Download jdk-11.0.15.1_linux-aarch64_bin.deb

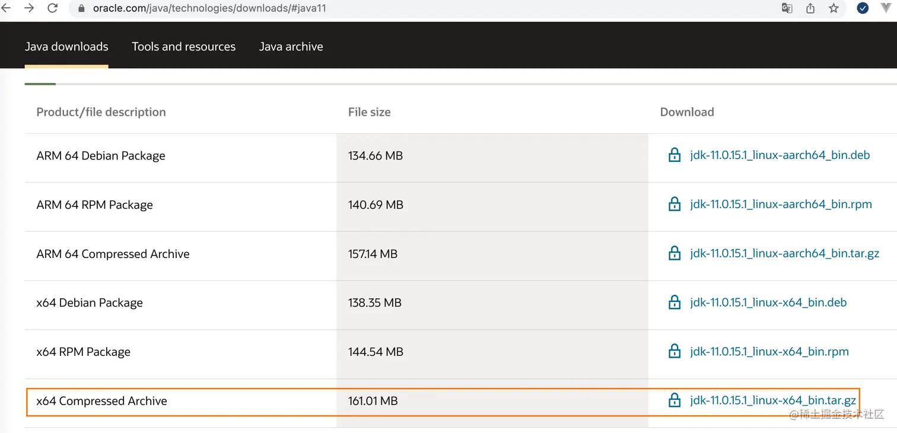pos(780,155)
